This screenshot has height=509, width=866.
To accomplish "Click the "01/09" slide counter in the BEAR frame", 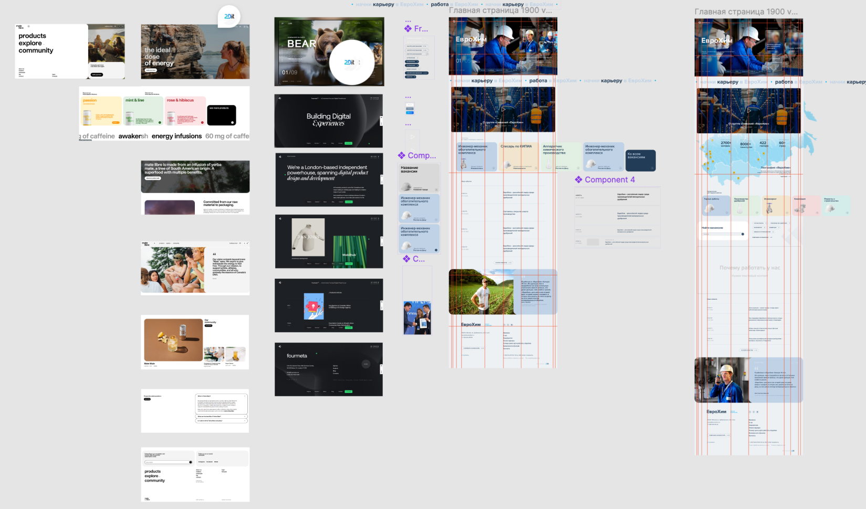I will point(289,72).
